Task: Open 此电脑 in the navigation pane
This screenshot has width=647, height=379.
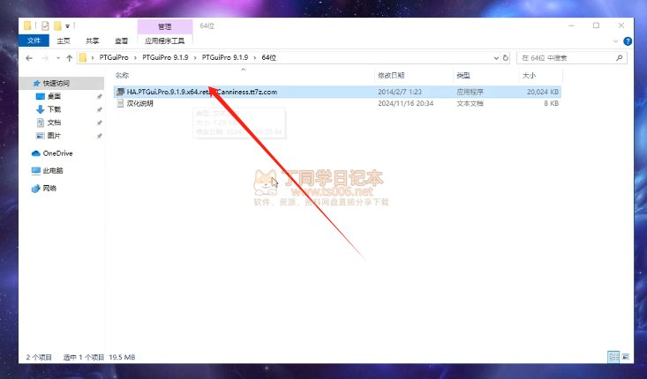Action: pos(52,171)
